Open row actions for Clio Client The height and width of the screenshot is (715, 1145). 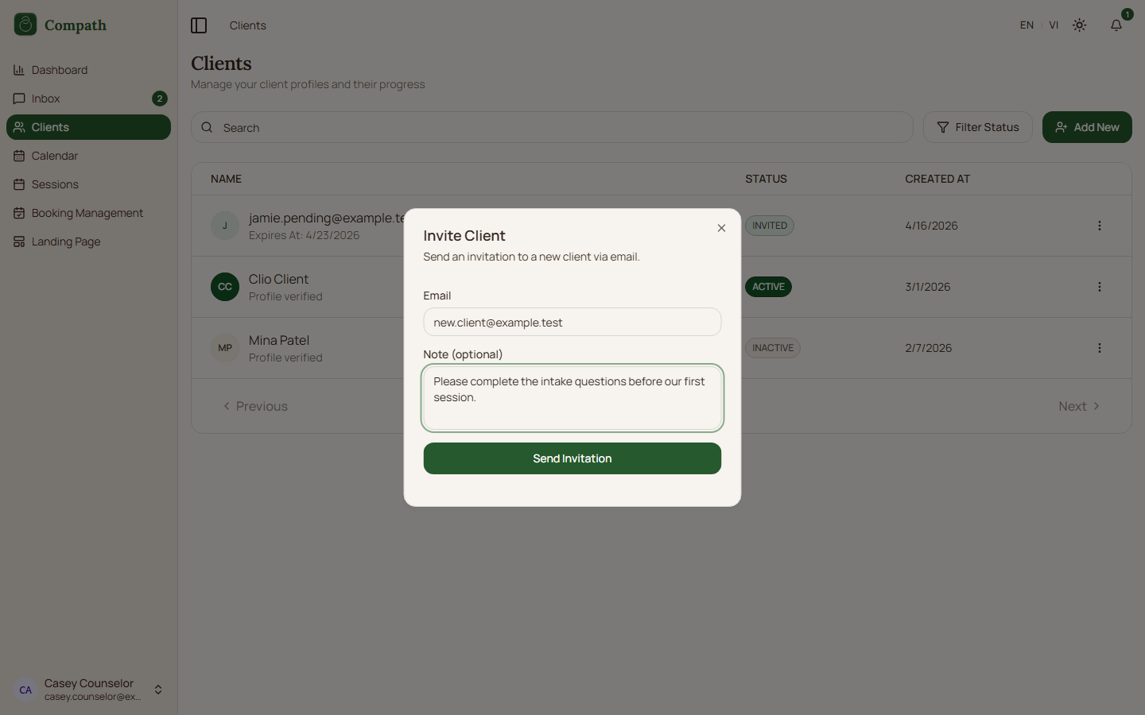tap(1100, 287)
